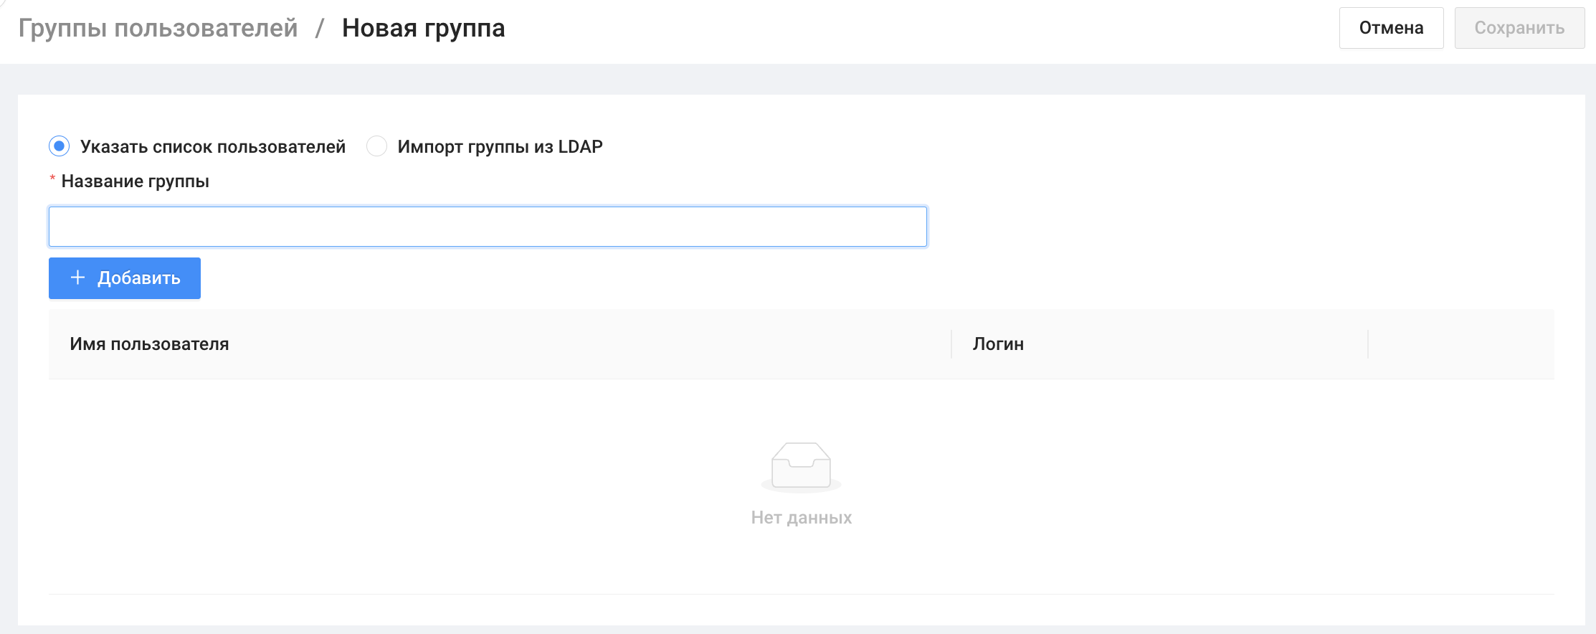The height and width of the screenshot is (634, 1596).
Task: Click the empty inbox tray icon
Action: point(801,467)
